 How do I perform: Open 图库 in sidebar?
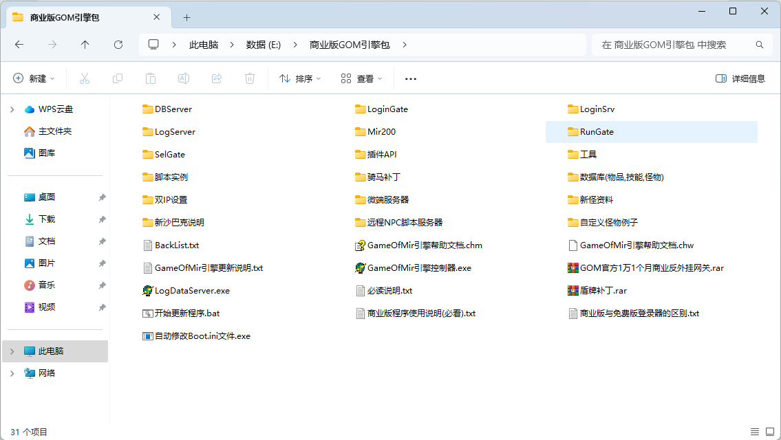[x=40, y=153]
